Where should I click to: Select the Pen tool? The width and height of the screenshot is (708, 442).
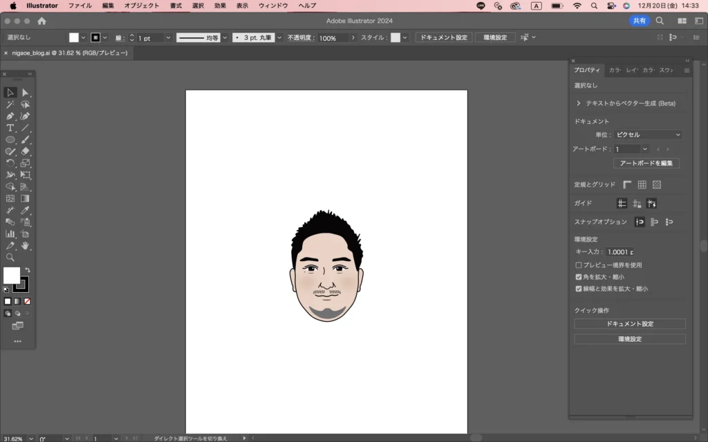[x=10, y=116]
